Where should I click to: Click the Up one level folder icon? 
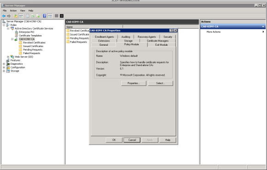(x=16, y=16)
